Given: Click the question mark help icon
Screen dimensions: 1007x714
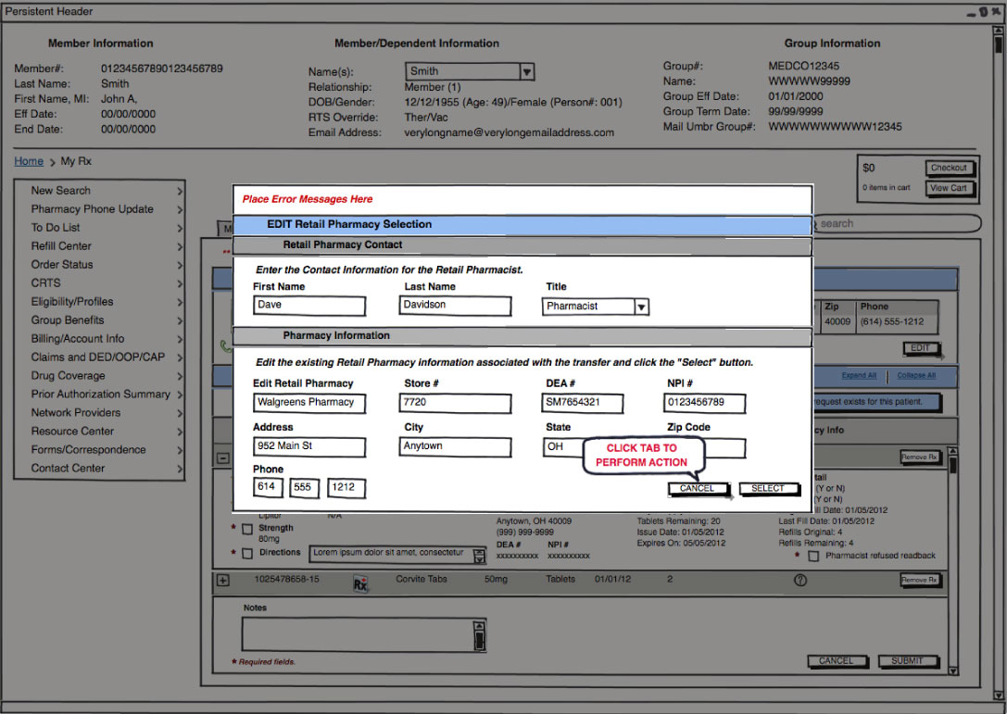Looking at the screenshot, I should point(800,580).
